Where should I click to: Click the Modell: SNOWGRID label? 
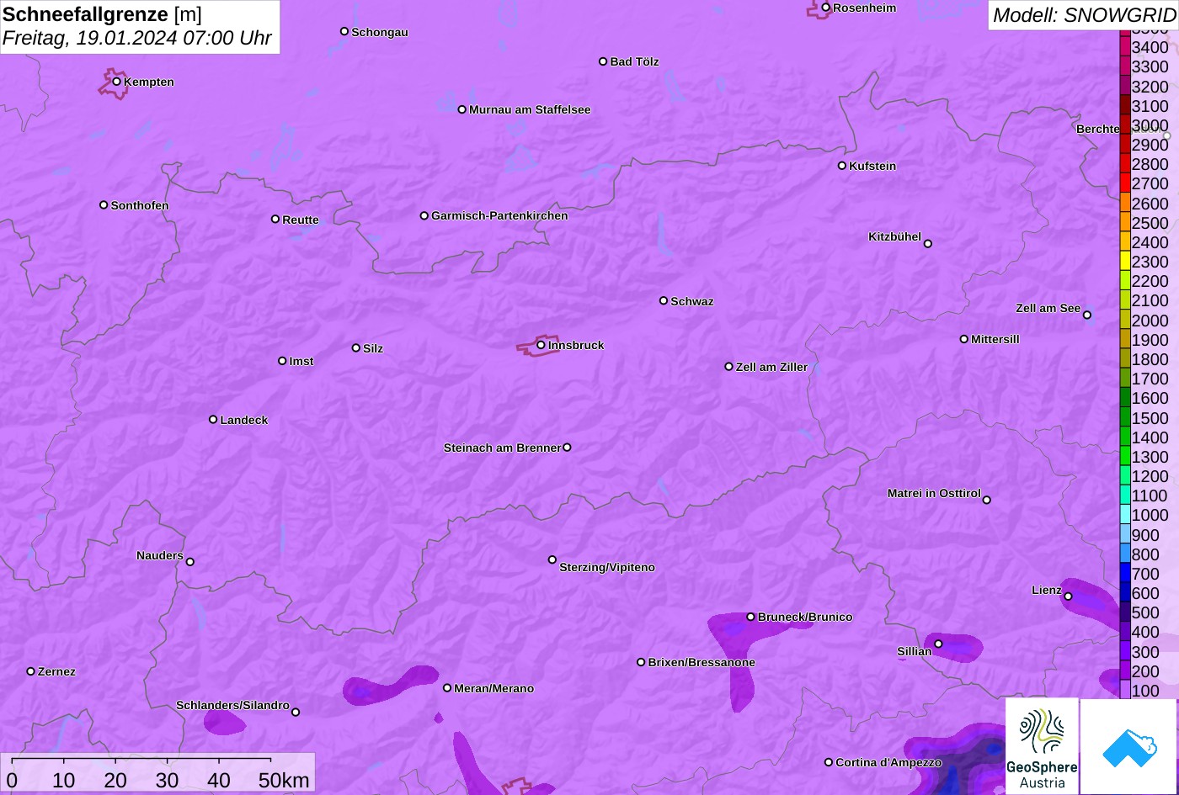pos(1084,14)
